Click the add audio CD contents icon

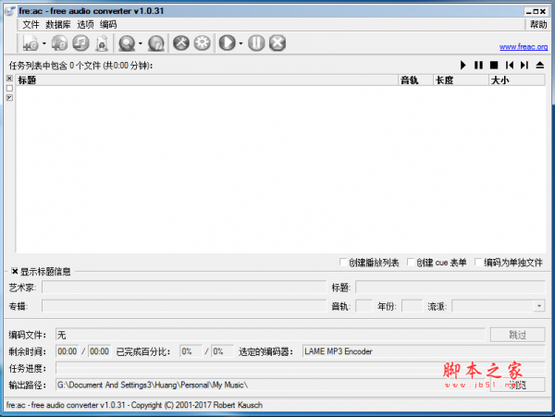59,43
